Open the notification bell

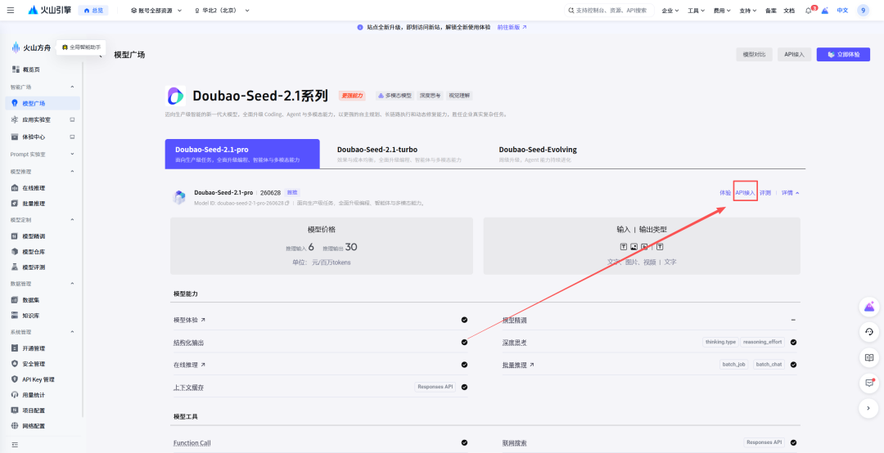point(808,11)
